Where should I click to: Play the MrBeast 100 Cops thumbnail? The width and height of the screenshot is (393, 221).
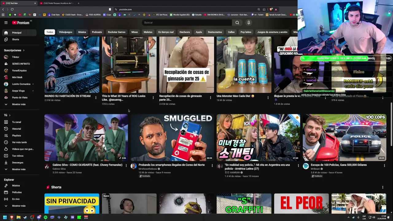pyautogui.click(x=344, y=138)
